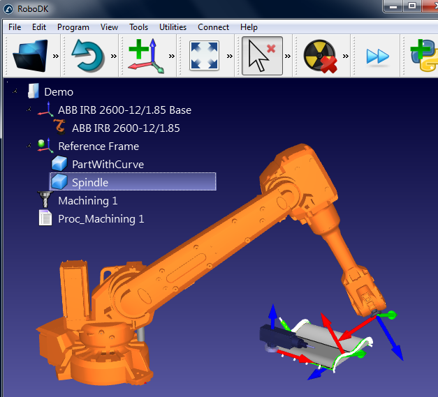Open the File menu
The width and height of the screenshot is (438, 397).
pyautogui.click(x=15, y=27)
